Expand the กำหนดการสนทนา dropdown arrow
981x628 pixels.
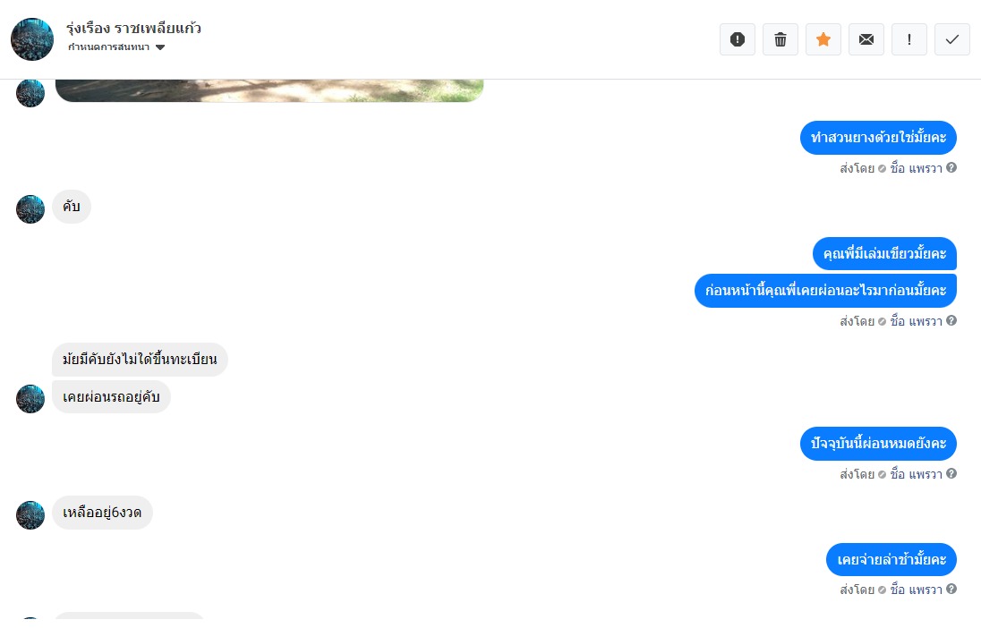point(160,47)
